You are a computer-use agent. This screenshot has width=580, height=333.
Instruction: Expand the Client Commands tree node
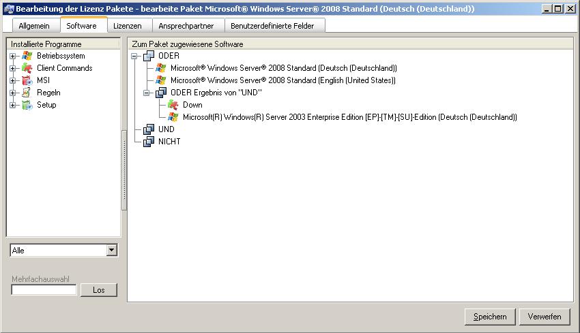coord(13,68)
